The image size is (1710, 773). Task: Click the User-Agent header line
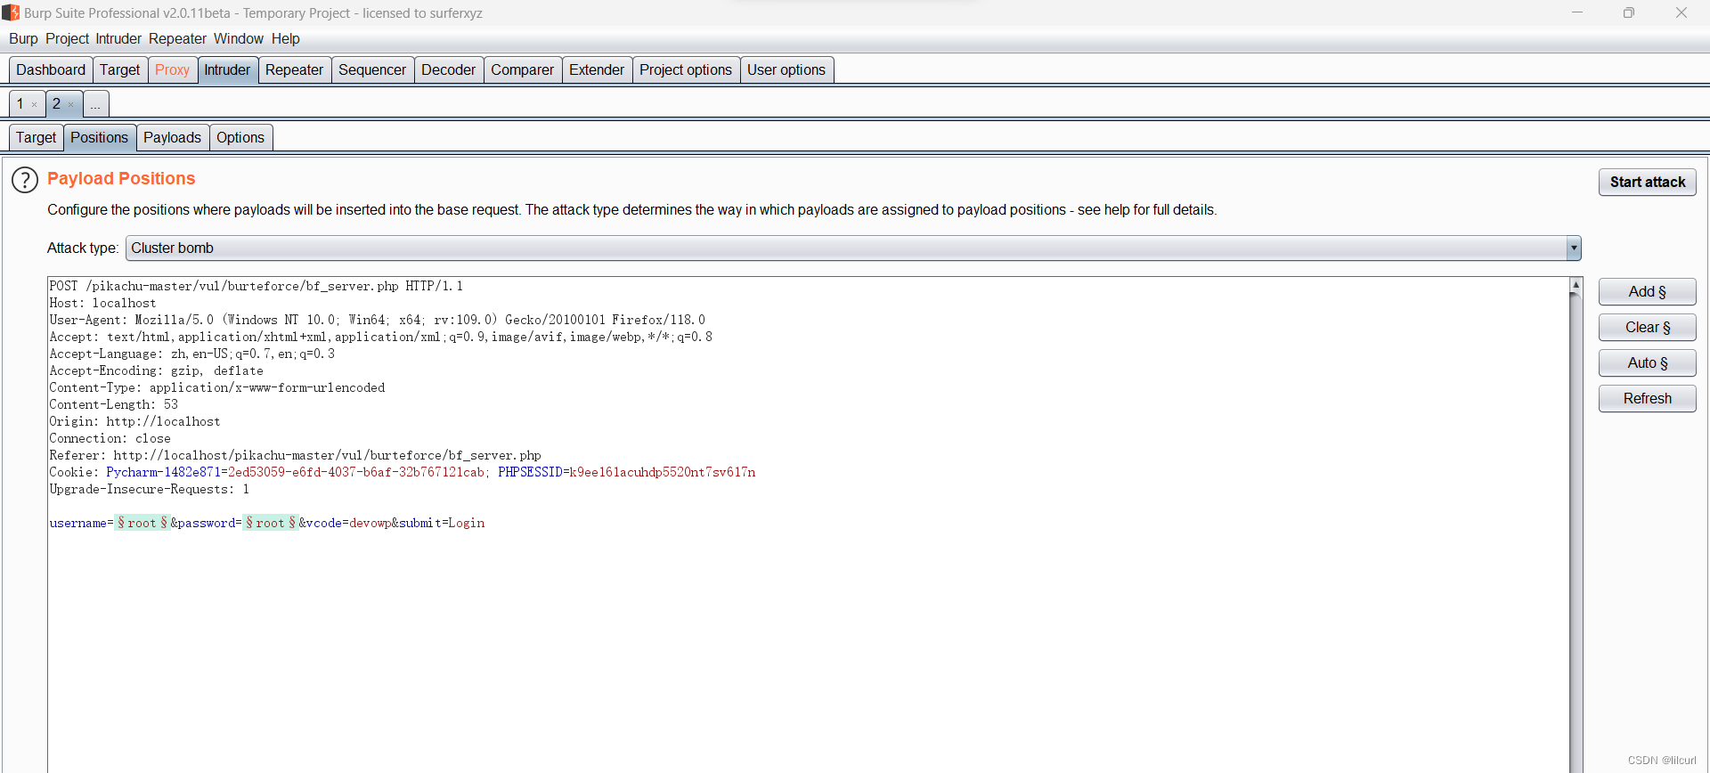click(x=377, y=320)
